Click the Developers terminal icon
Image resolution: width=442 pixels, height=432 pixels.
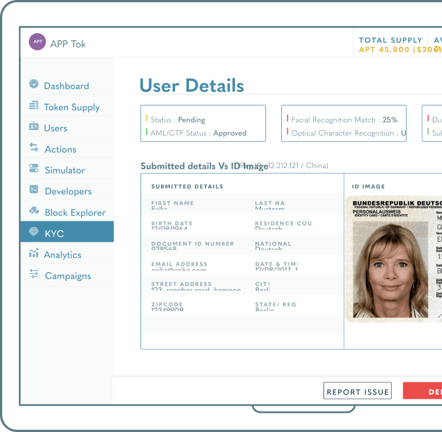pyautogui.click(x=34, y=190)
